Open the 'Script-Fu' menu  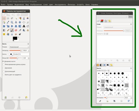click(80, 4)
